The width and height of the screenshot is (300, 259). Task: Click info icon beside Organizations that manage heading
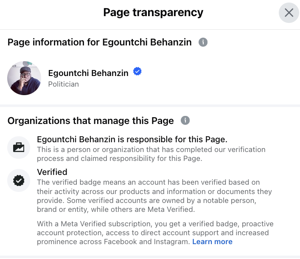185,121
